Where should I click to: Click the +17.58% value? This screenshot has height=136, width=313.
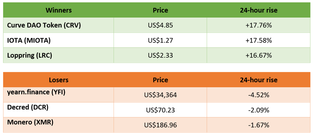(x=258, y=41)
